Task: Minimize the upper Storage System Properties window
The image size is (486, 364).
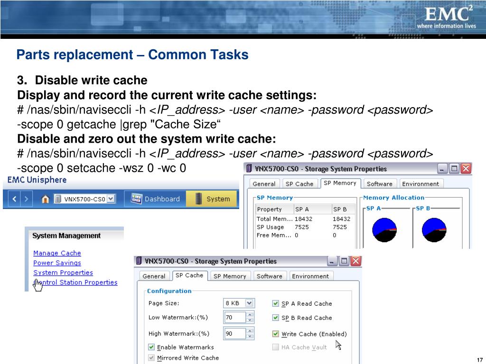Action: coord(442,169)
